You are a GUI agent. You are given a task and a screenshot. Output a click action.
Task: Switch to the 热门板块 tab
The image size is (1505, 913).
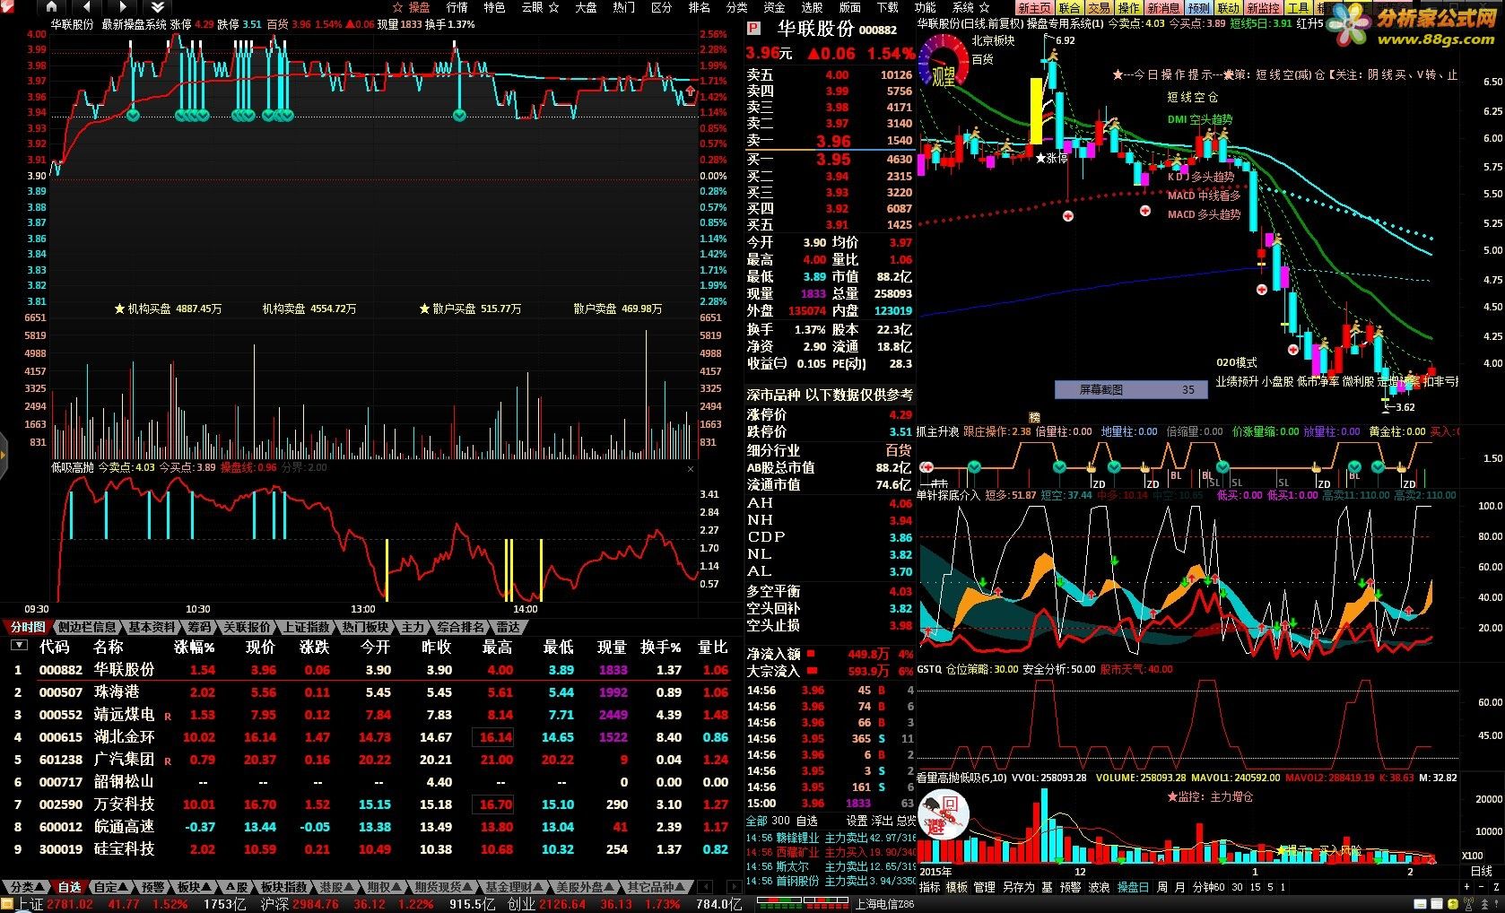click(365, 627)
